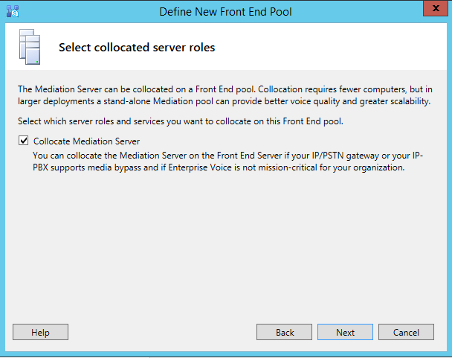Click empty white space in the header banner

[x=335, y=48]
